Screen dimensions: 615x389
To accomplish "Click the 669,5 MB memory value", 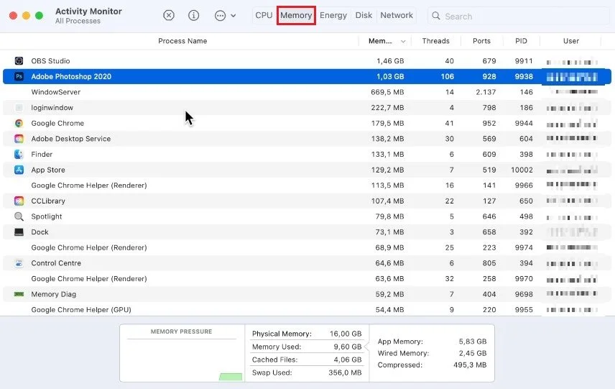I will pyautogui.click(x=387, y=92).
